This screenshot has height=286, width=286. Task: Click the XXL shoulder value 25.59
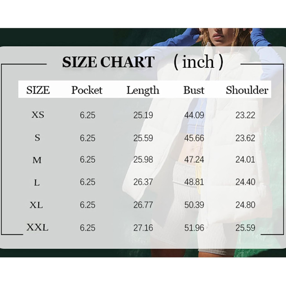245,228
